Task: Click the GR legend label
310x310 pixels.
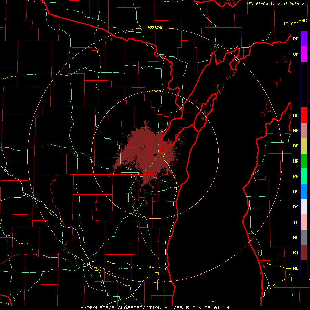Action: click(296, 131)
